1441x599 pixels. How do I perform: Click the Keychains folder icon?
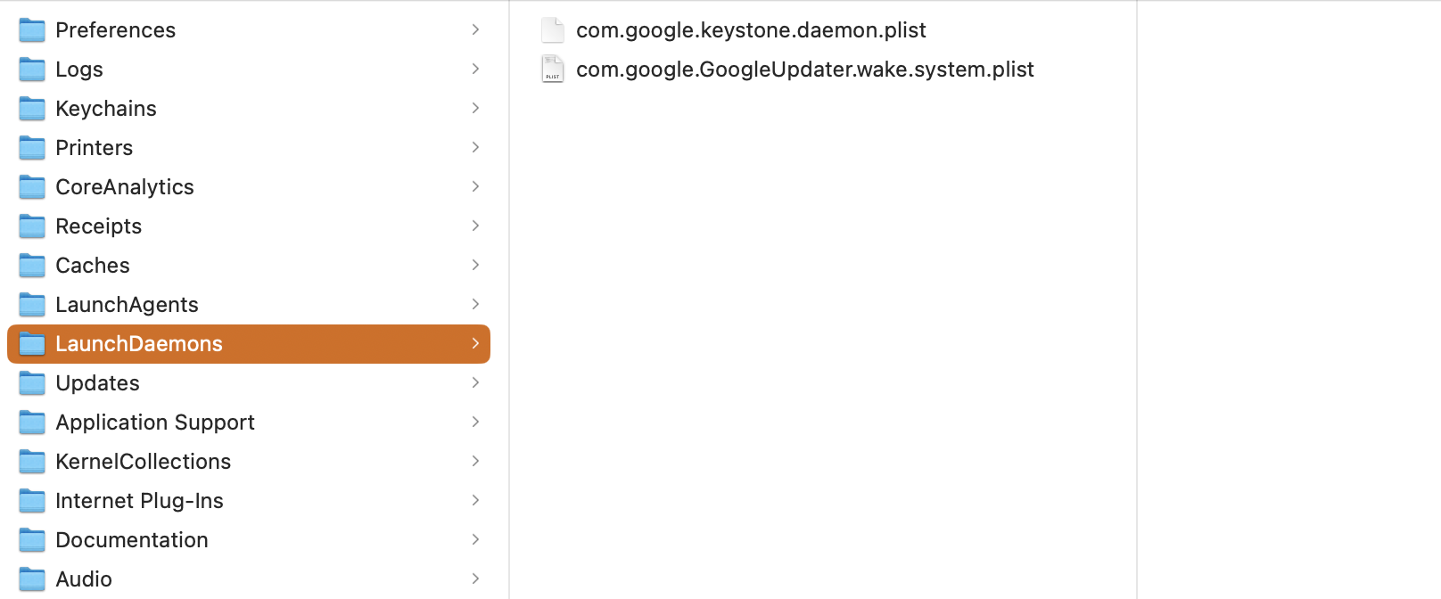(x=32, y=109)
